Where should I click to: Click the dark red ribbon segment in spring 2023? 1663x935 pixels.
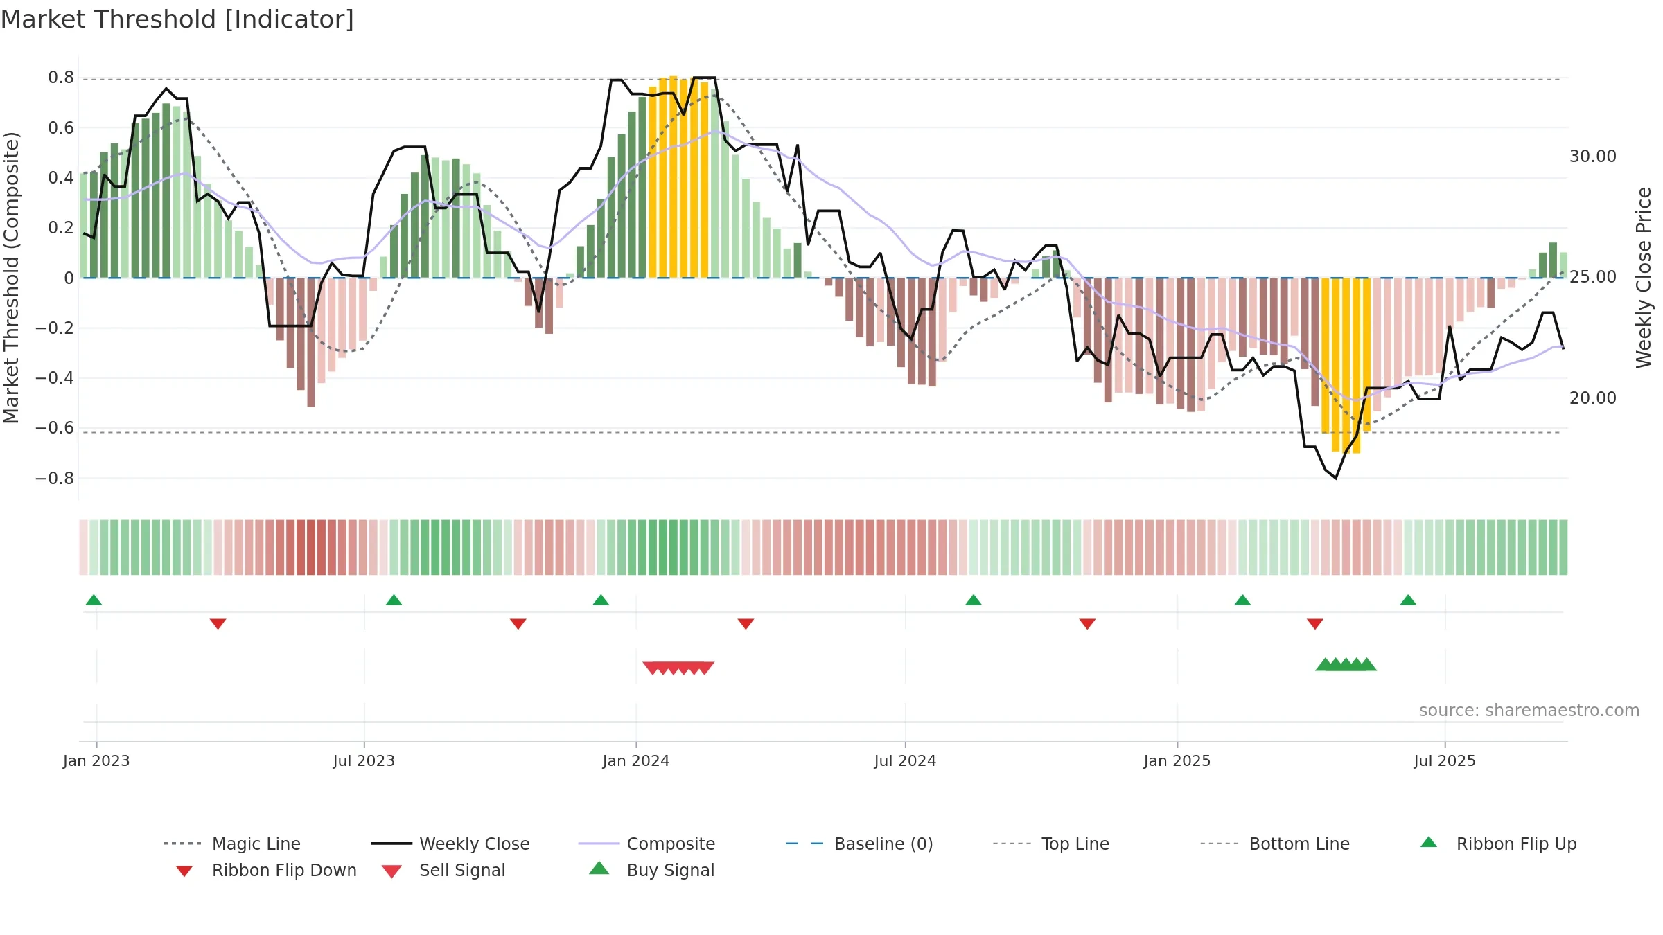tap(311, 547)
